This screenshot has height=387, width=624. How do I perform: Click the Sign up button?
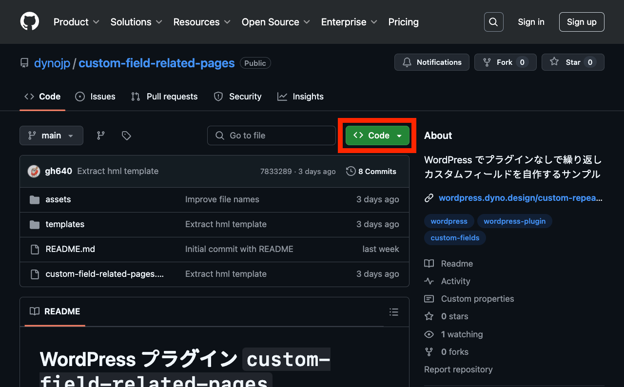click(582, 22)
